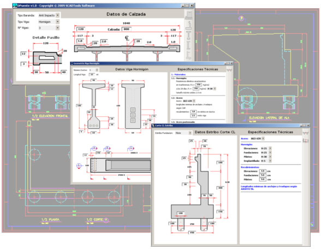Open the Acero dropdown in Viga Hormigón window
The width and height of the screenshot is (321, 249).
pos(194,101)
